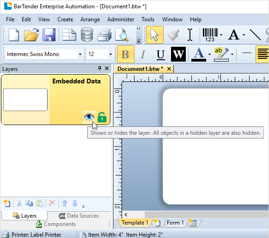Delete layer with the red X icon

tap(52, 203)
